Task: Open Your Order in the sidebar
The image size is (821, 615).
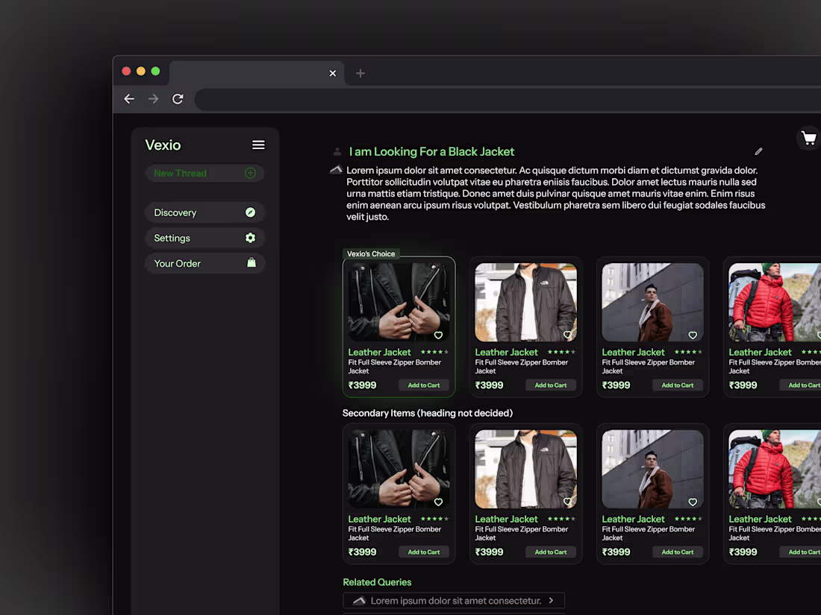Action: click(x=205, y=264)
